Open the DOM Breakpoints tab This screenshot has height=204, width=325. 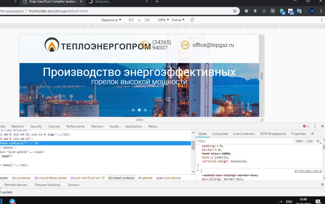[x=273, y=134]
